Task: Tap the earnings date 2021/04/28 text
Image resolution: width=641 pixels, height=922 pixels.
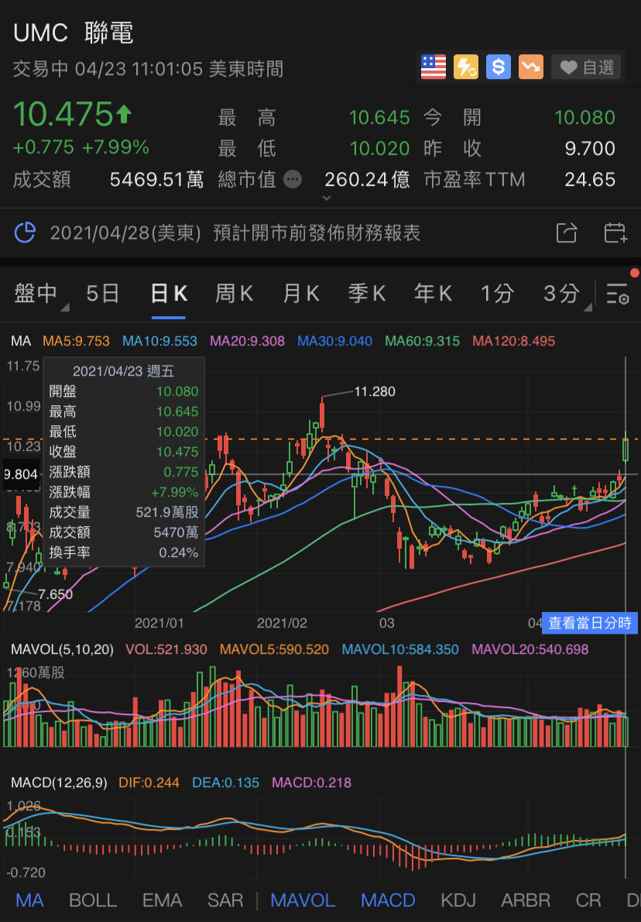Action: coord(125,233)
